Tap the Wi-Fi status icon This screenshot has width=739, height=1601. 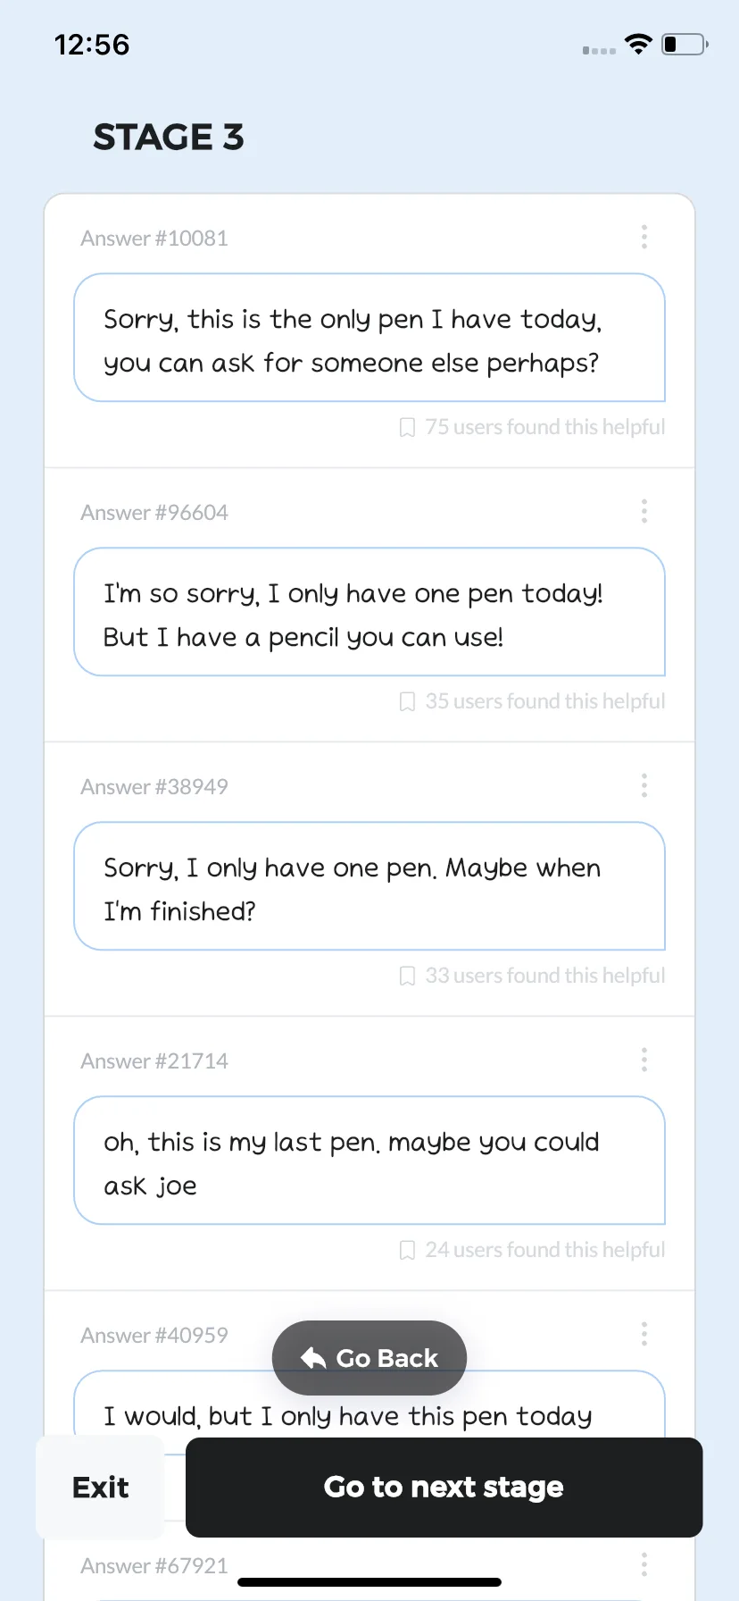click(x=638, y=44)
